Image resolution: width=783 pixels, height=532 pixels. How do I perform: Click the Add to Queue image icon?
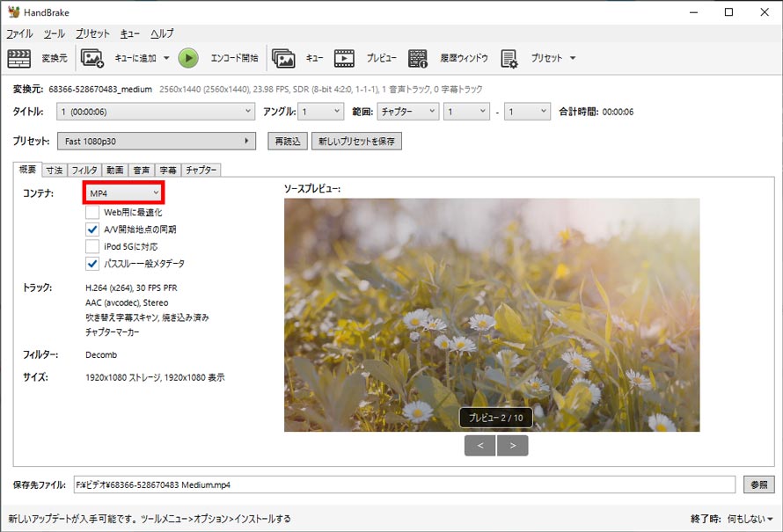pos(92,58)
